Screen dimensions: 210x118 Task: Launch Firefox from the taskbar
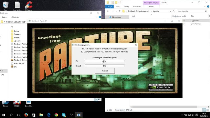(x=26, y=115)
